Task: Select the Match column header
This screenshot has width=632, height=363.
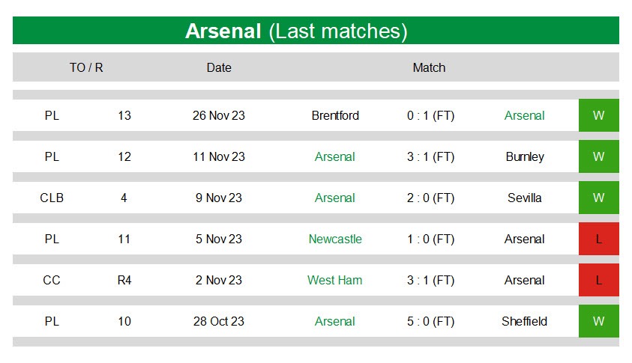Action: pos(429,67)
